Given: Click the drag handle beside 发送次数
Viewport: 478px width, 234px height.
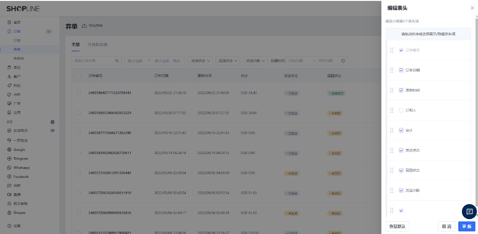Looking at the screenshot, I should click(392, 190).
